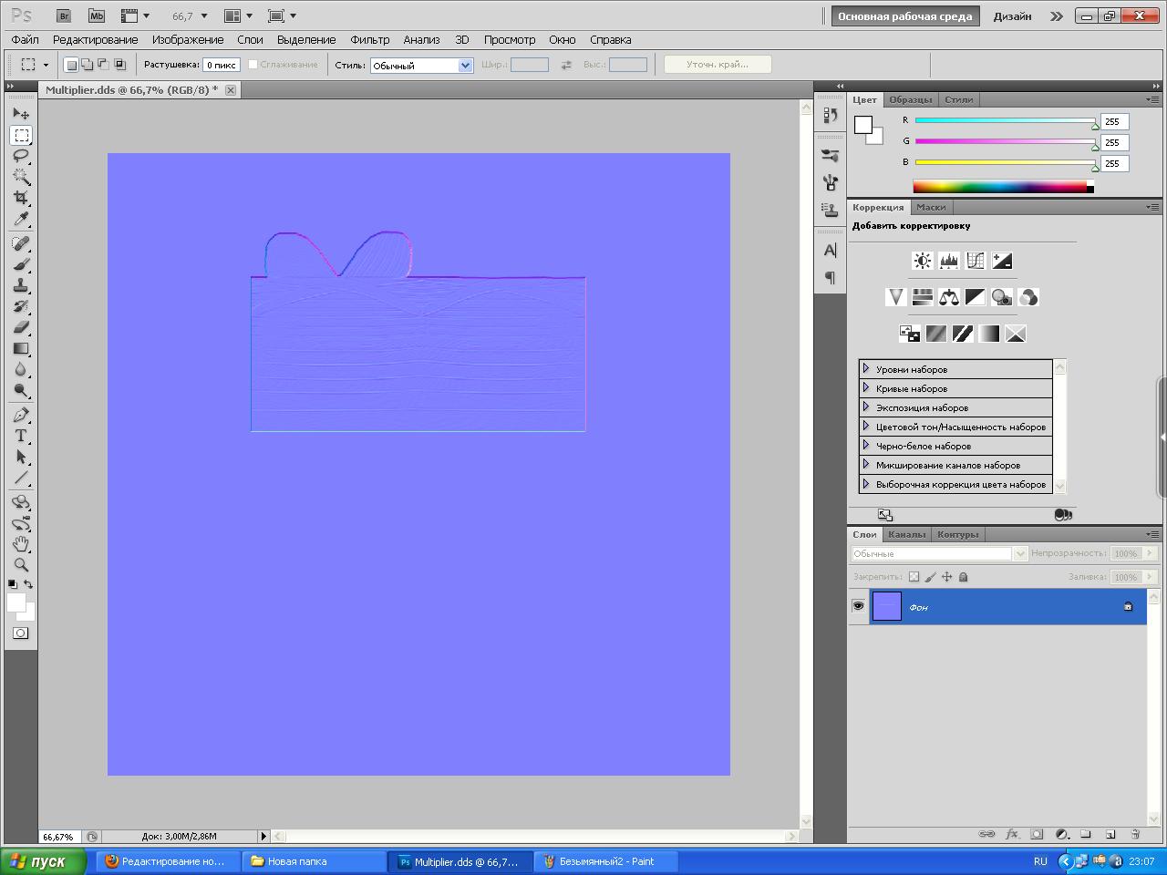Image resolution: width=1167 pixels, height=875 pixels.
Task: Select the Path Selection tool
Action: coord(21,457)
